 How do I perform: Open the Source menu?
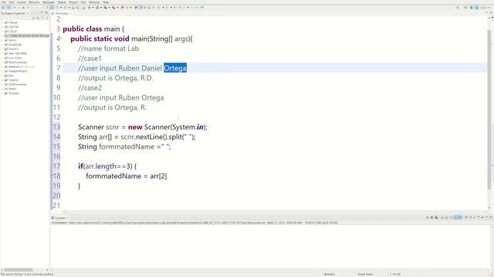click(x=22, y=2)
